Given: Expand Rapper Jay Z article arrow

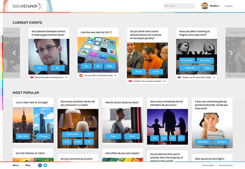Looking at the screenshot, I should point(214,77).
